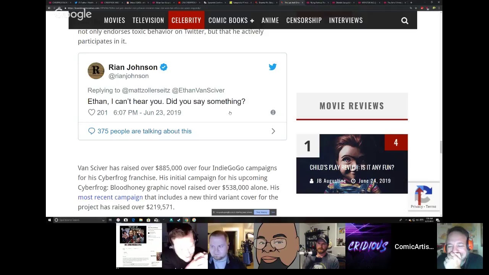Click the tweet info icon

273,112
